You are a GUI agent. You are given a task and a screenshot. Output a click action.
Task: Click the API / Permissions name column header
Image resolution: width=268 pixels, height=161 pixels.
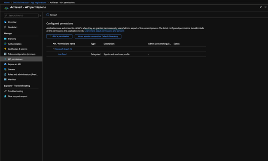click(64, 44)
